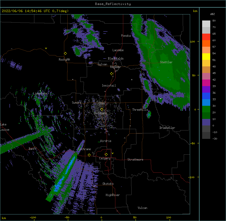
Task: Click the 10 dBZ violet legend swatch
Action: point(206,122)
